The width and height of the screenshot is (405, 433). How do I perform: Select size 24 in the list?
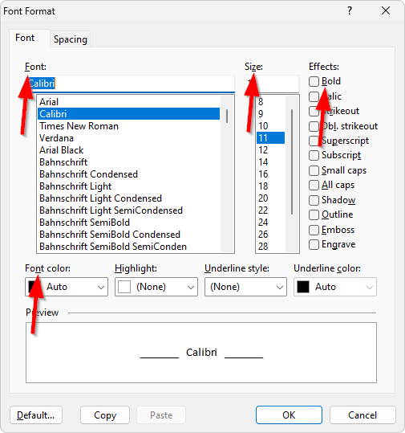click(271, 223)
